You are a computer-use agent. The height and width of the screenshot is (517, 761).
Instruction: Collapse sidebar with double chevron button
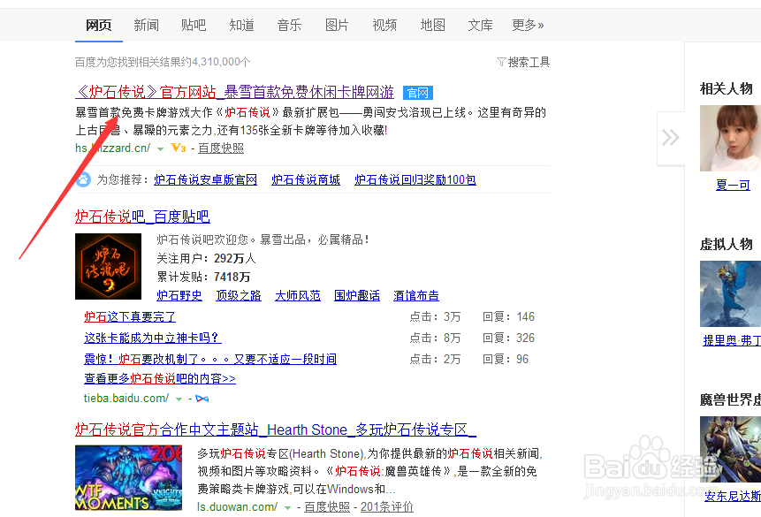(671, 138)
